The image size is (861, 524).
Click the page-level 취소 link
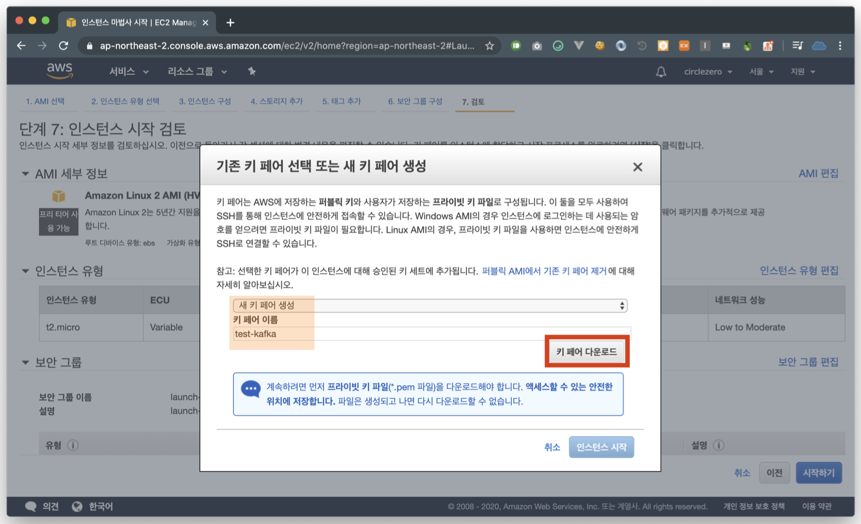tap(742, 473)
